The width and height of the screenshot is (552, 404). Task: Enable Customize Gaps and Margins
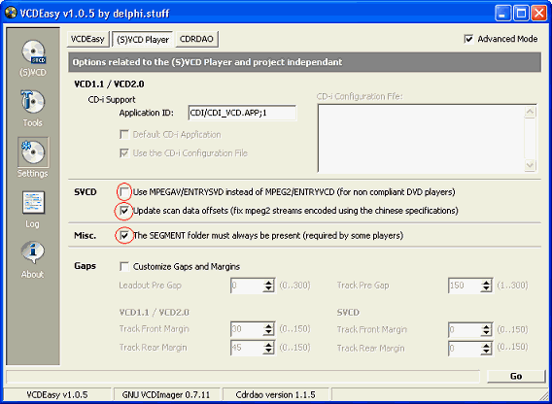click(124, 266)
